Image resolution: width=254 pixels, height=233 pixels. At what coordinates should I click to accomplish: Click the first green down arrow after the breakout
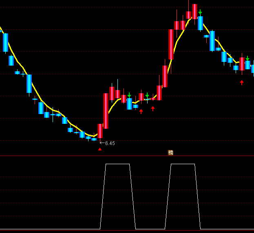(x=129, y=95)
